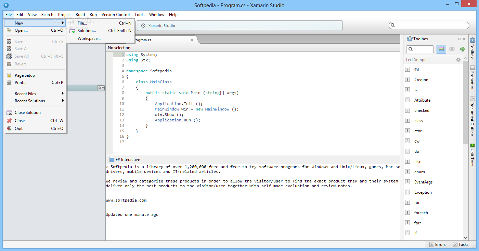Open the Project menu
This screenshot has width=479, height=251.
pyautogui.click(x=64, y=15)
